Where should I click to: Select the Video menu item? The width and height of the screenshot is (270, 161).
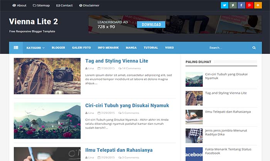(169, 48)
